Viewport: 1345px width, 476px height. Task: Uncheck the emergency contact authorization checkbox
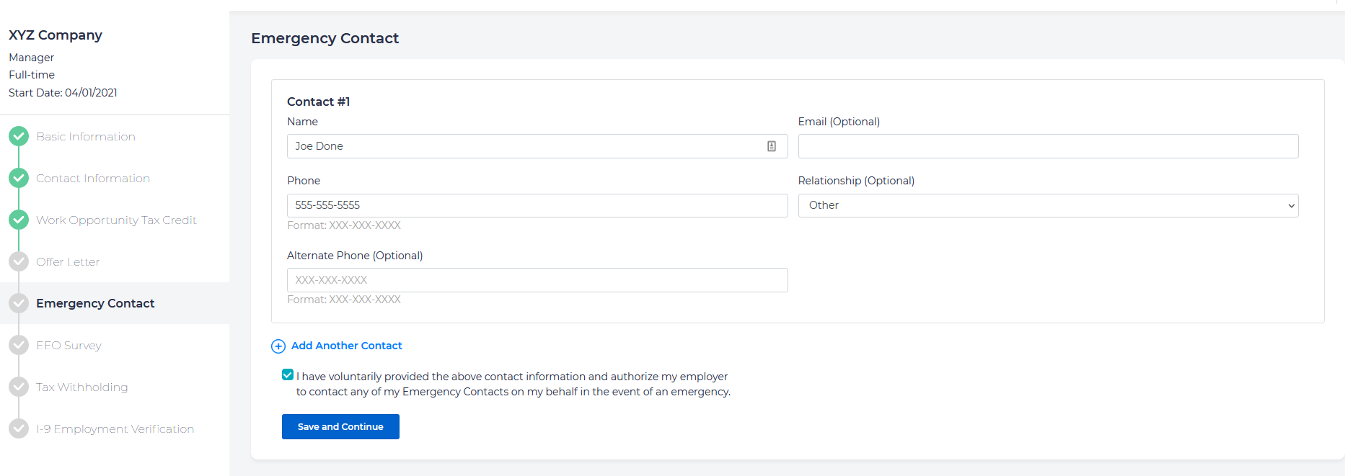coord(288,374)
